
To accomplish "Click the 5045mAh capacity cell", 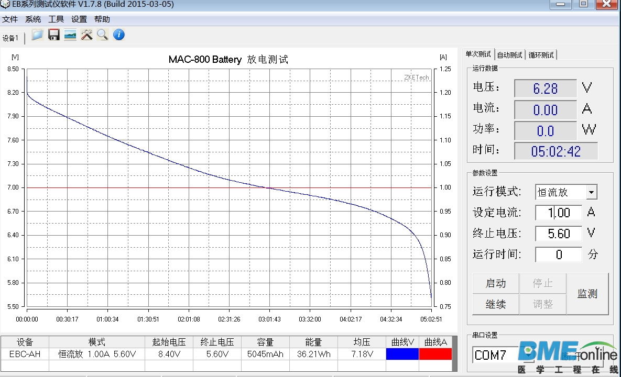I will [265, 354].
